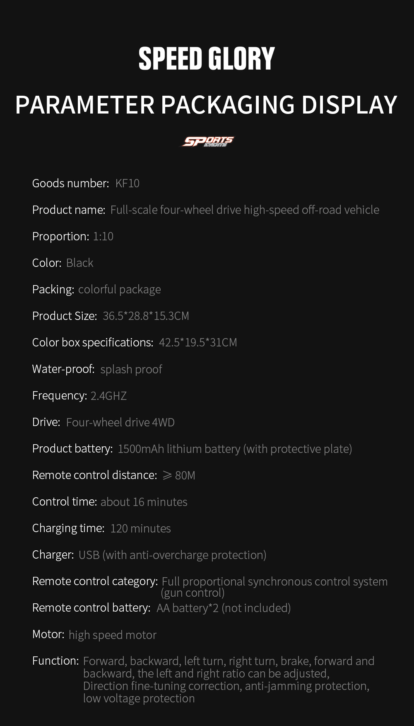The height and width of the screenshot is (726, 414).
Task: Click the 1500mAh lithium battery description
Action: [235, 449]
